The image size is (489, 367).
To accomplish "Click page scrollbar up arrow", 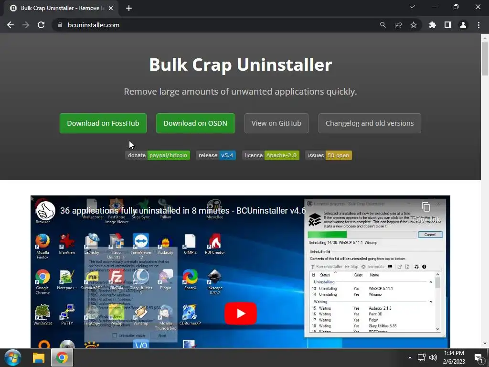I will pyautogui.click(x=485, y=38).
